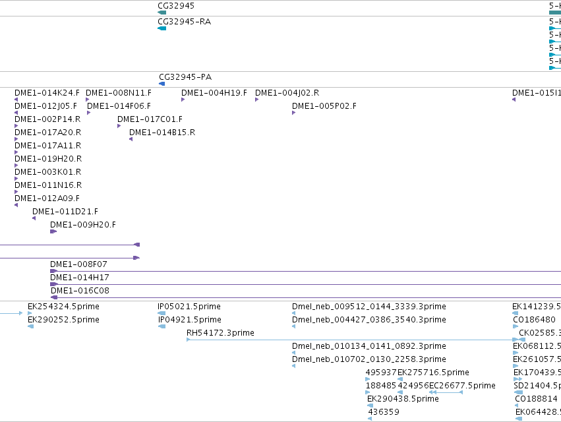561x422 pixels.
Task: Select EST EK275716.5prime
Action: [433, 373]
